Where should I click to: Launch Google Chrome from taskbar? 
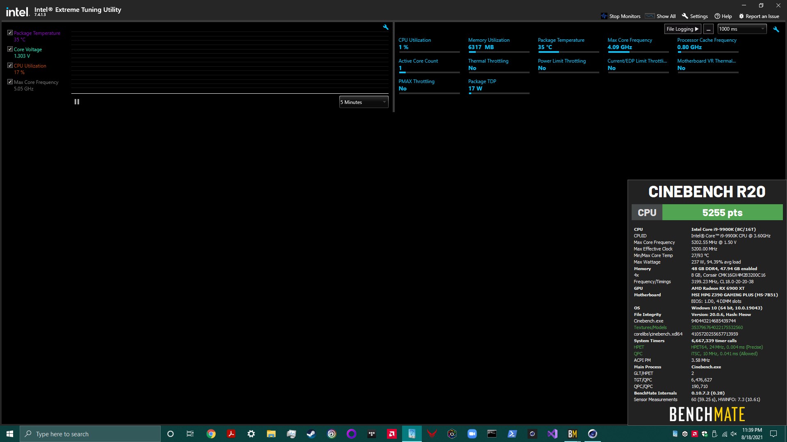tap(211, 434)
